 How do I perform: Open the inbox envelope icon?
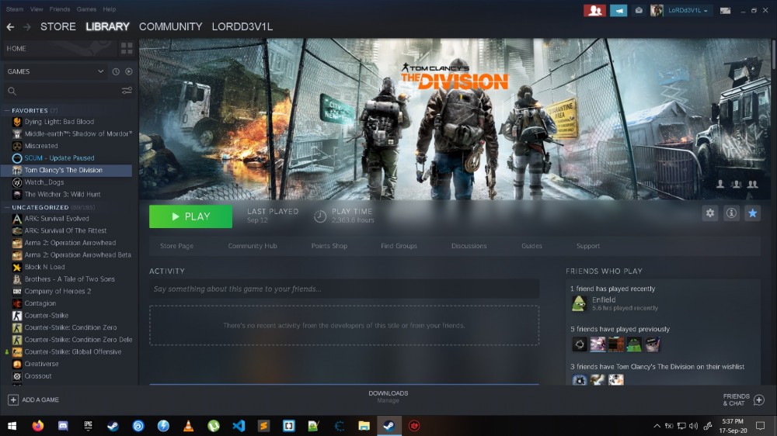click(639, 10)
